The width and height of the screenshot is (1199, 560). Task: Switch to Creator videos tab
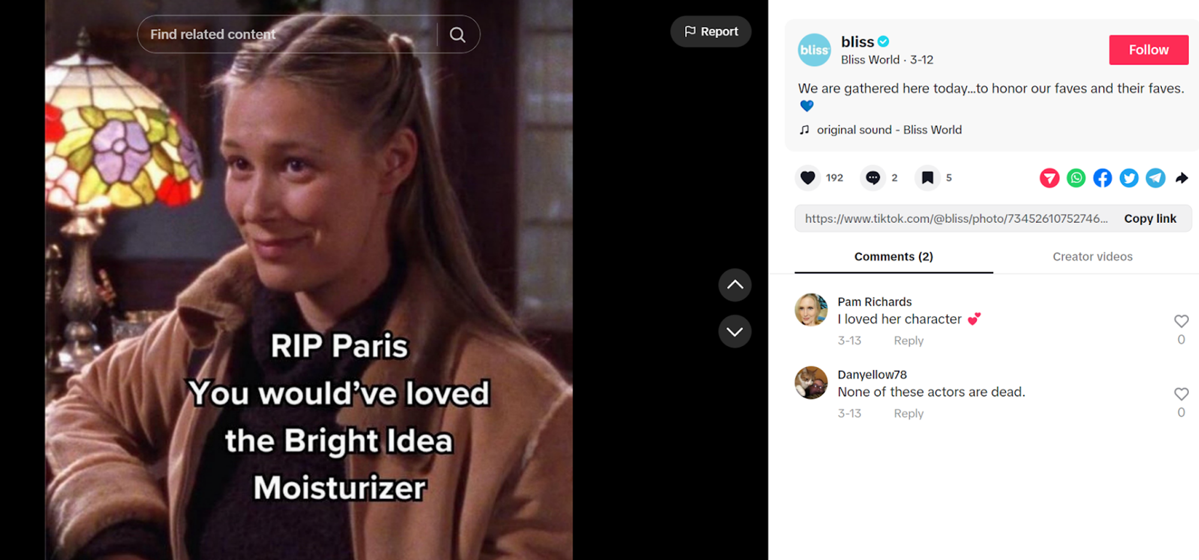[1092, 256]
